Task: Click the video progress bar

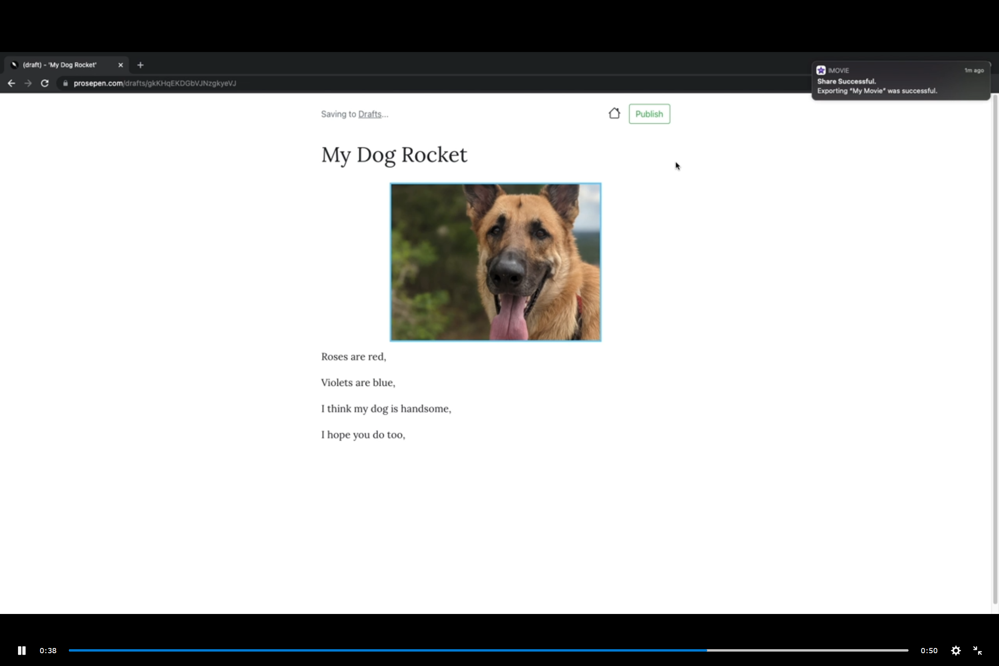Action: 488,650
